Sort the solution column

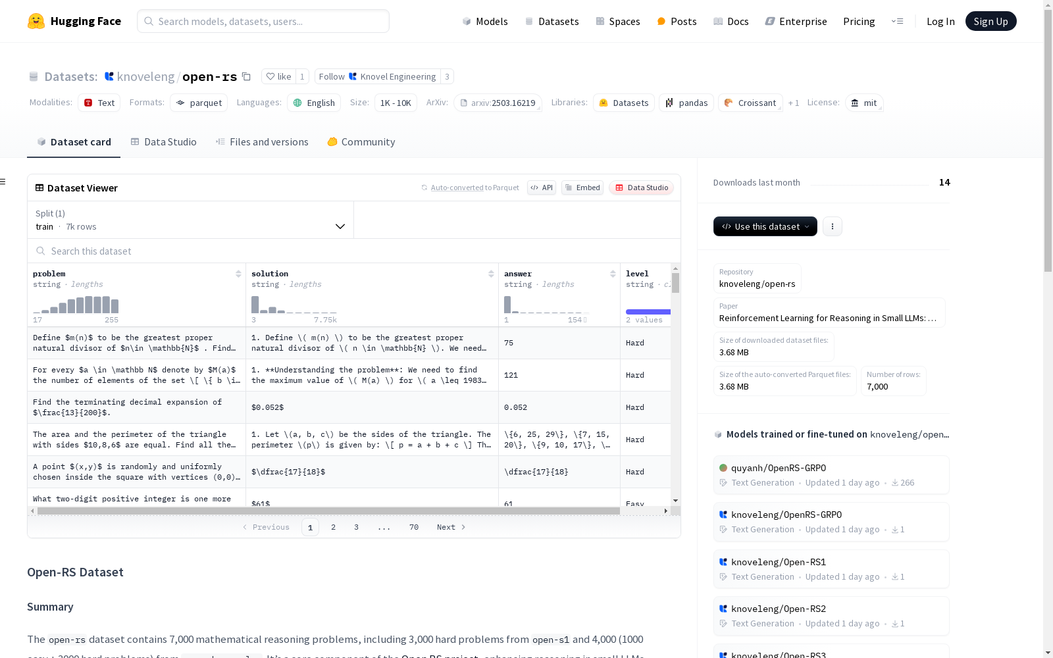tap(491, 274)
